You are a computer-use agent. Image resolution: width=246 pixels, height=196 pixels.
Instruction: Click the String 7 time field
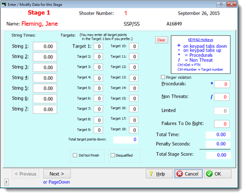[x=45, y=109]
